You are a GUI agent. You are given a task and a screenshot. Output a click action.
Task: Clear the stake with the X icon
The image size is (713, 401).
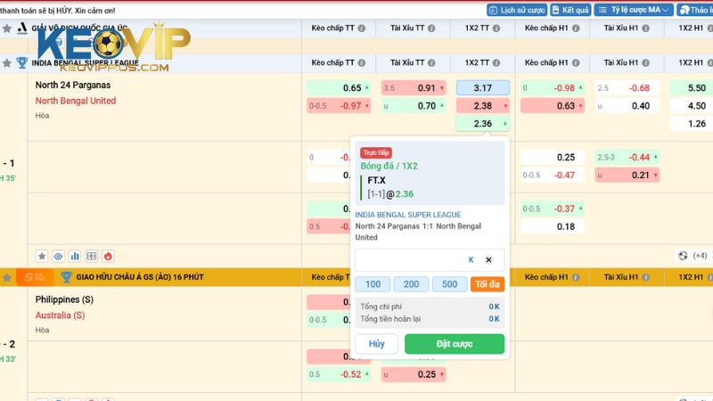tap(488, 260)
